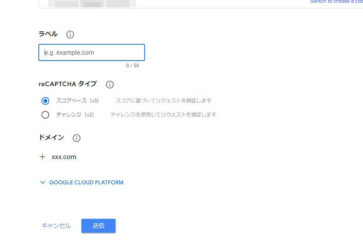Open the reCAPTCHA タイプ info icon
363x251 pixels.
click(x=110, y=85)
